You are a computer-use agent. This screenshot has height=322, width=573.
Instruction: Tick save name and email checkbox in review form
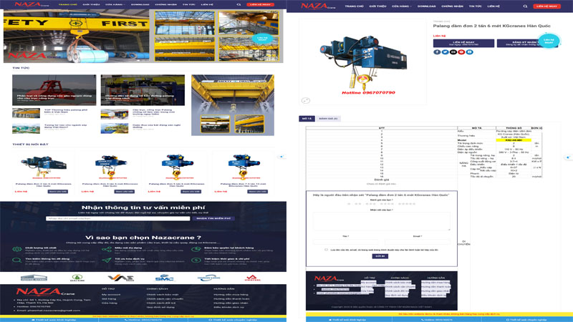(326, 250)
